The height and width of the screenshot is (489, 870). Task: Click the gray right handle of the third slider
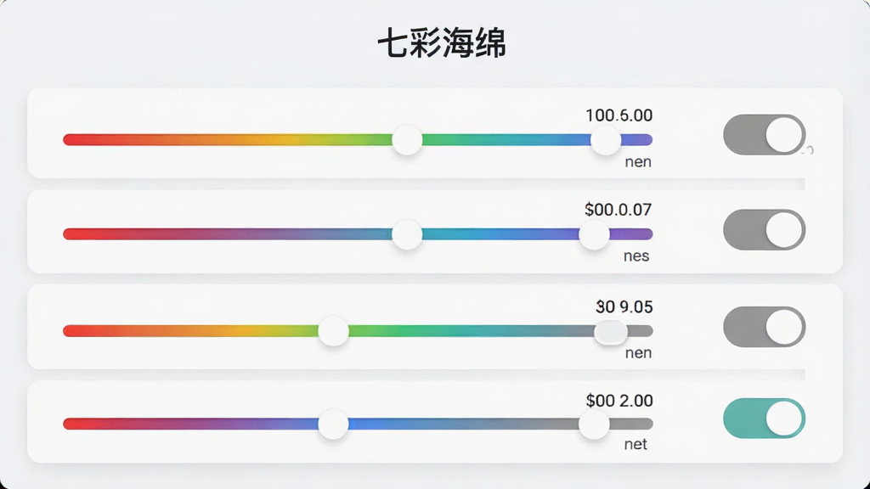click(x=611, y=332)
